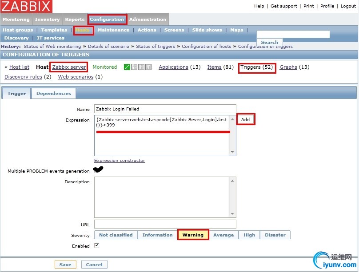Image resolution: width=359 pixels, height=272 pixels.
Task: Select High severity
Action: tap(249, 235)
